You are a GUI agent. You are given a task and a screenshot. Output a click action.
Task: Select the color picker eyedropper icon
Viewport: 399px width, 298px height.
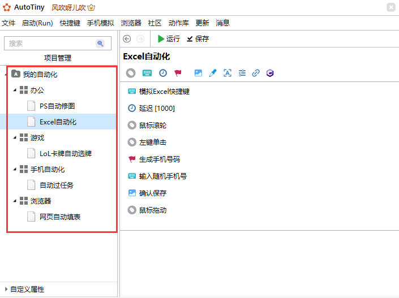213,73
